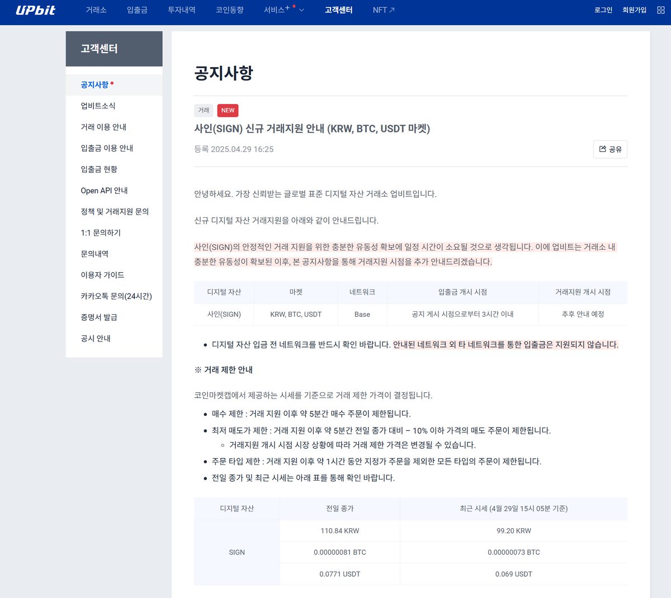Viewport: 671px width, 598px height.
Task: Click the 110.84 KRW closing price
Action: 340,531
